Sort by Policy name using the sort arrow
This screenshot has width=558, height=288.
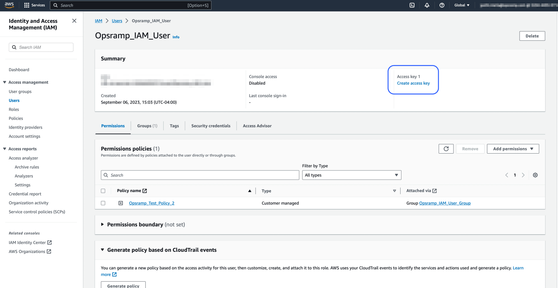click(250, 191)
